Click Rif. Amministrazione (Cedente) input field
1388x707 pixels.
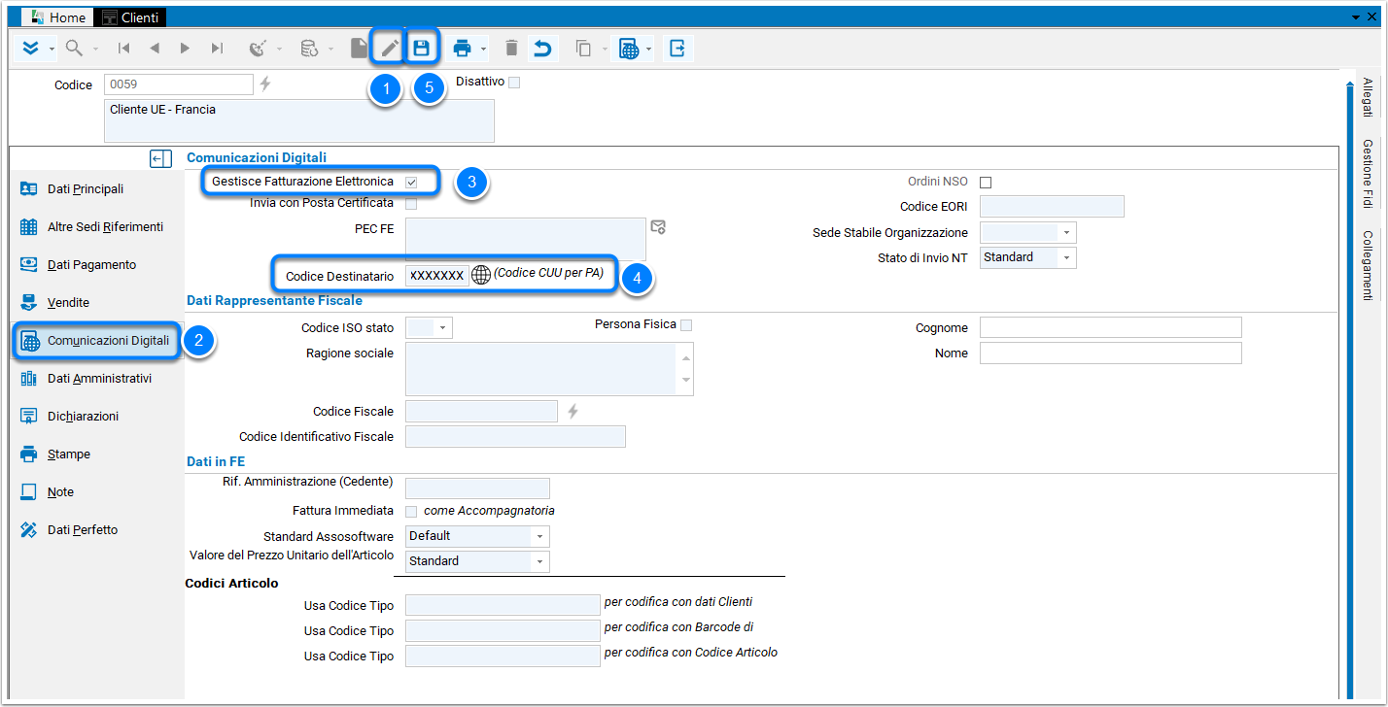[x=477, y=488]
